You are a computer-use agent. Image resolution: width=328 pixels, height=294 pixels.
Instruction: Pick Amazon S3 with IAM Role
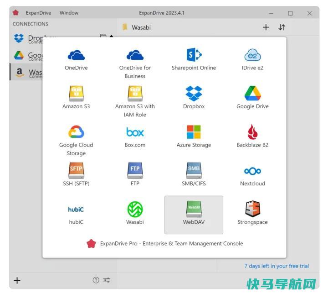(135, 102)
